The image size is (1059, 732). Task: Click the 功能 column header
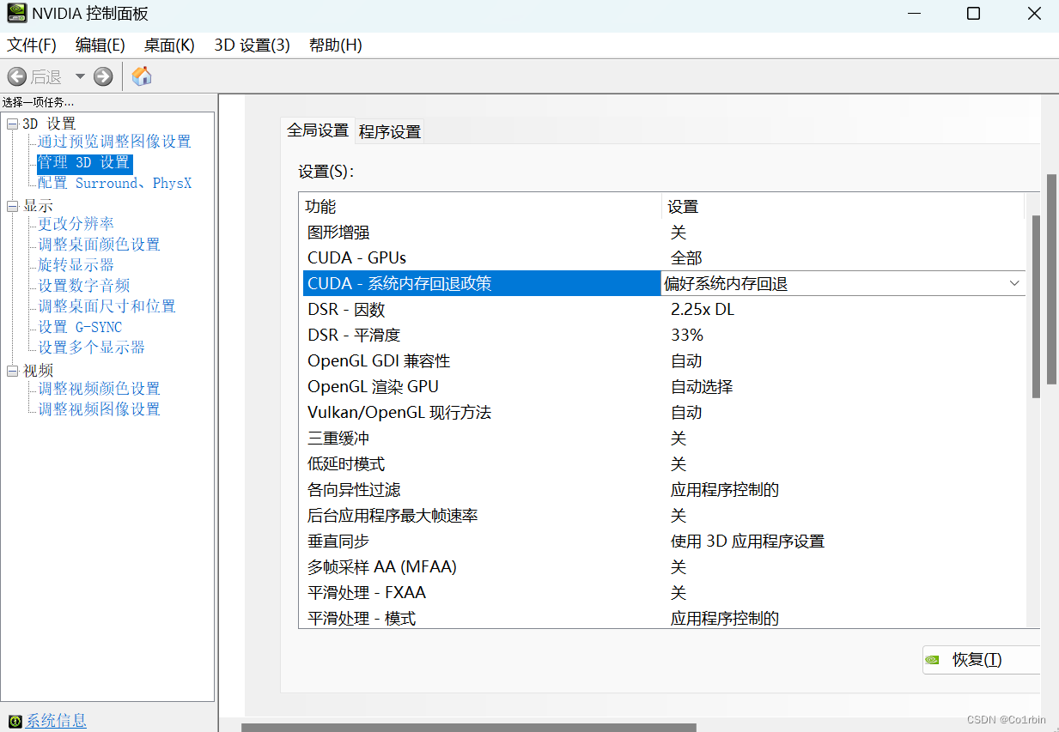pyautogui.click(x=481, y=206)
